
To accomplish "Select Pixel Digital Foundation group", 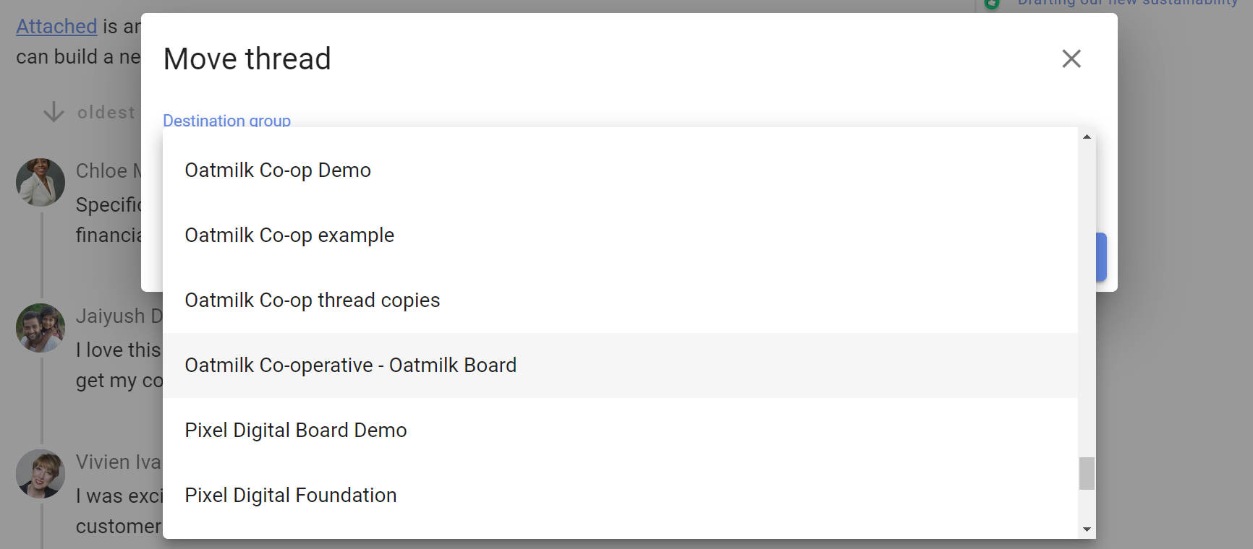I will point(290,496).
